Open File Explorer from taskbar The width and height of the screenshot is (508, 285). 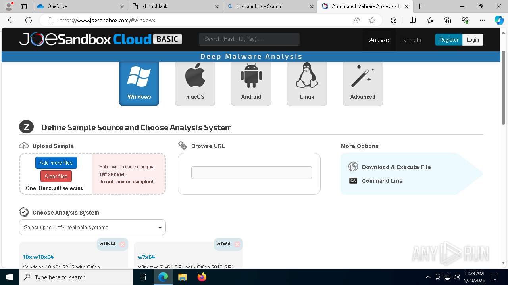click(x=182, y=277)
